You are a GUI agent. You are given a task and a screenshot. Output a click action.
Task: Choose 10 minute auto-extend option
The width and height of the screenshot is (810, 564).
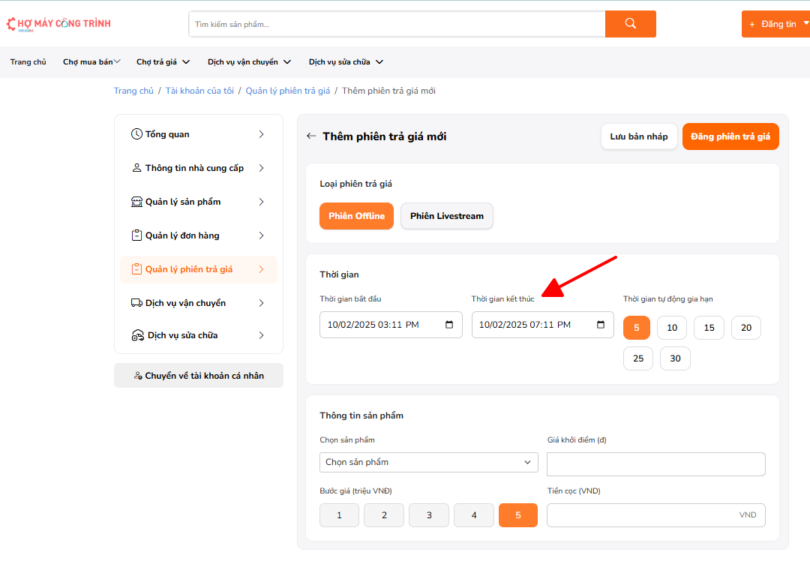point(672,328)
